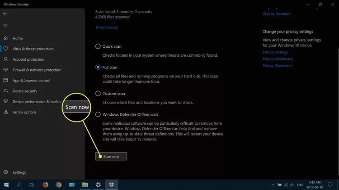Click the 'Change your privacy settings' heading
339x190 pixels.
coord(288,32)
